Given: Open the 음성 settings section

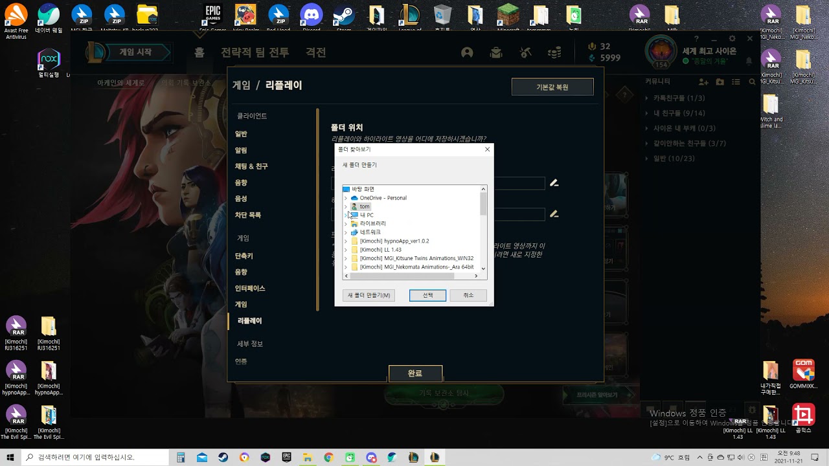Looking at the screenshot, I should [x=241, y=199].
